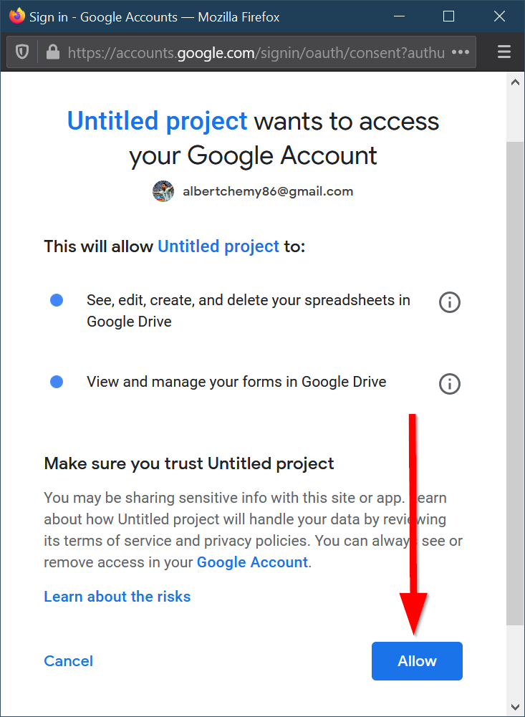525x717 pixels.
Task: Cancel the access request
Action: [x=69, y=661]
